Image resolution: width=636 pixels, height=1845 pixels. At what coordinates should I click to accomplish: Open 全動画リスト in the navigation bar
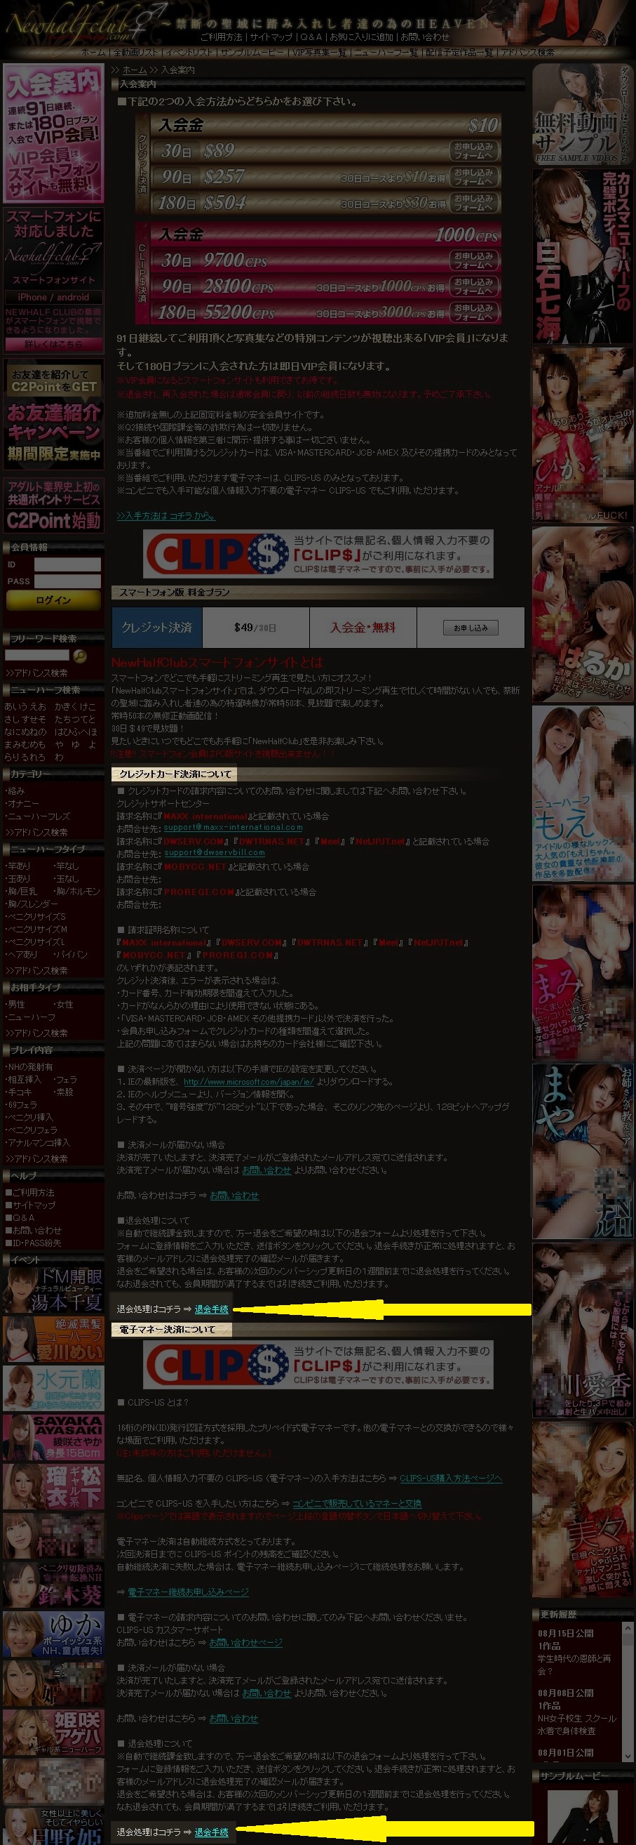pyautogui.click(x=136, y=52)
